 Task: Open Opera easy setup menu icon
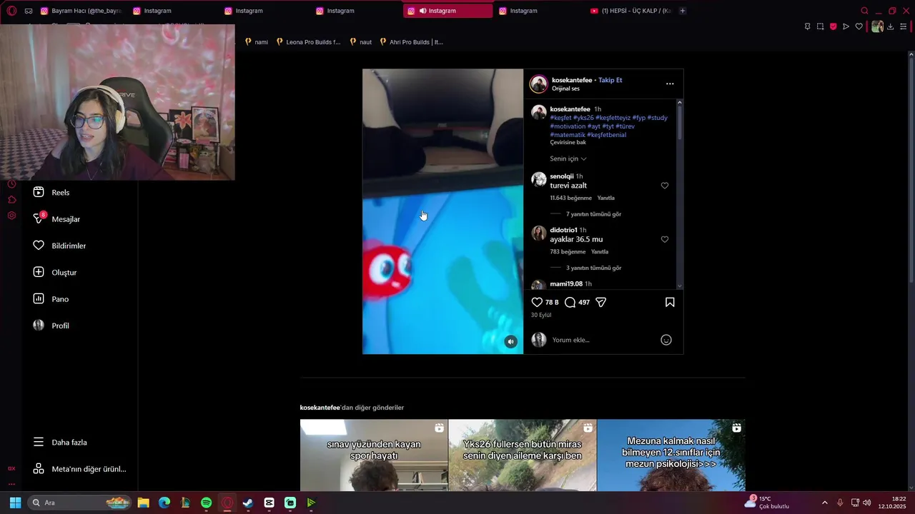[904, 26]
